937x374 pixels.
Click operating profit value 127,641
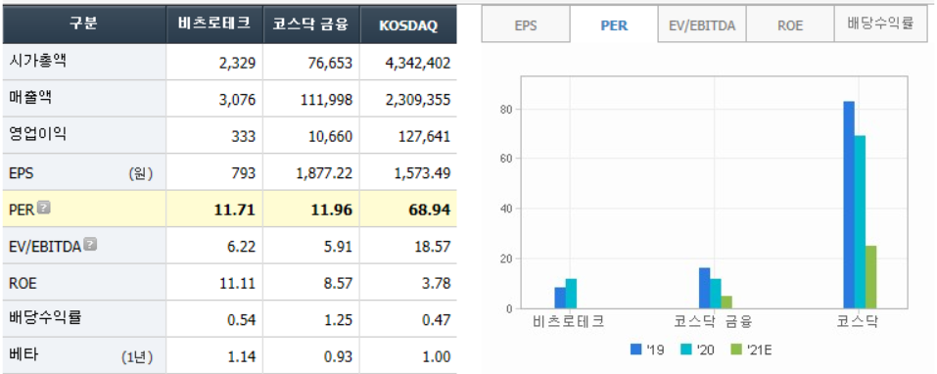425,137
